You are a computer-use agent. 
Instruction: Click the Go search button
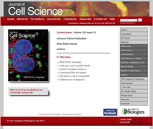coord(140,20)
